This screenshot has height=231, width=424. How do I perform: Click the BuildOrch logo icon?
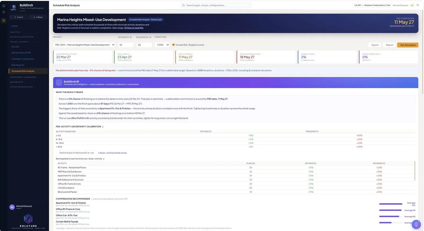click(14, 7)
